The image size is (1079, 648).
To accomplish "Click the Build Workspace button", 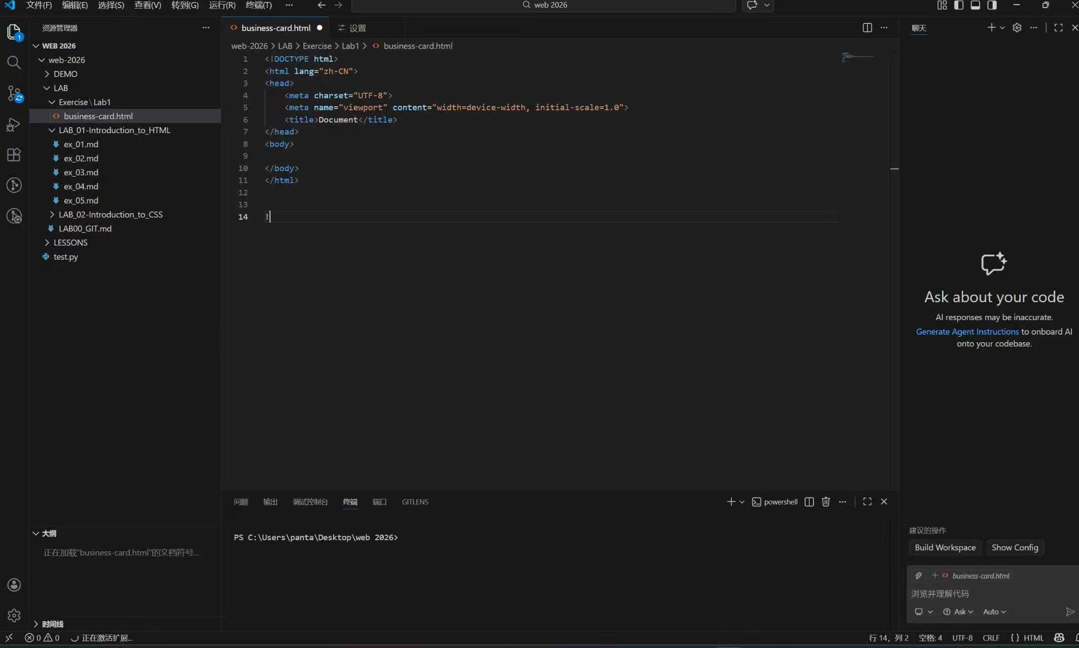I will click(945, 547).
